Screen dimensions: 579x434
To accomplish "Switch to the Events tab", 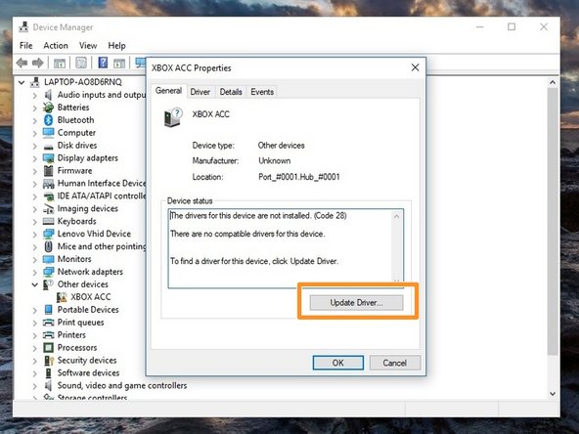I will (x=262, y=92).
